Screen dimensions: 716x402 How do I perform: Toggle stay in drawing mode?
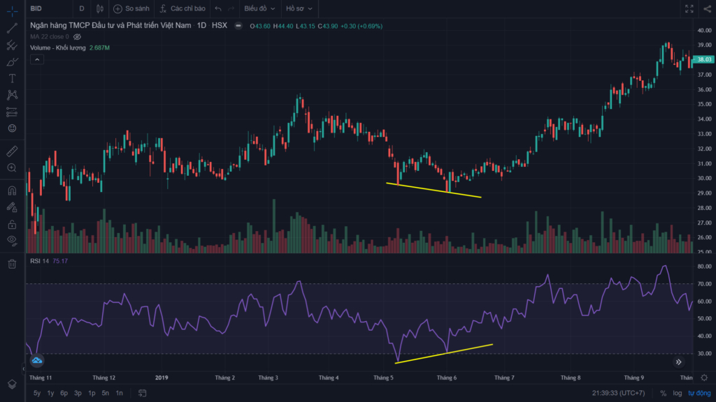coord(13,207)
